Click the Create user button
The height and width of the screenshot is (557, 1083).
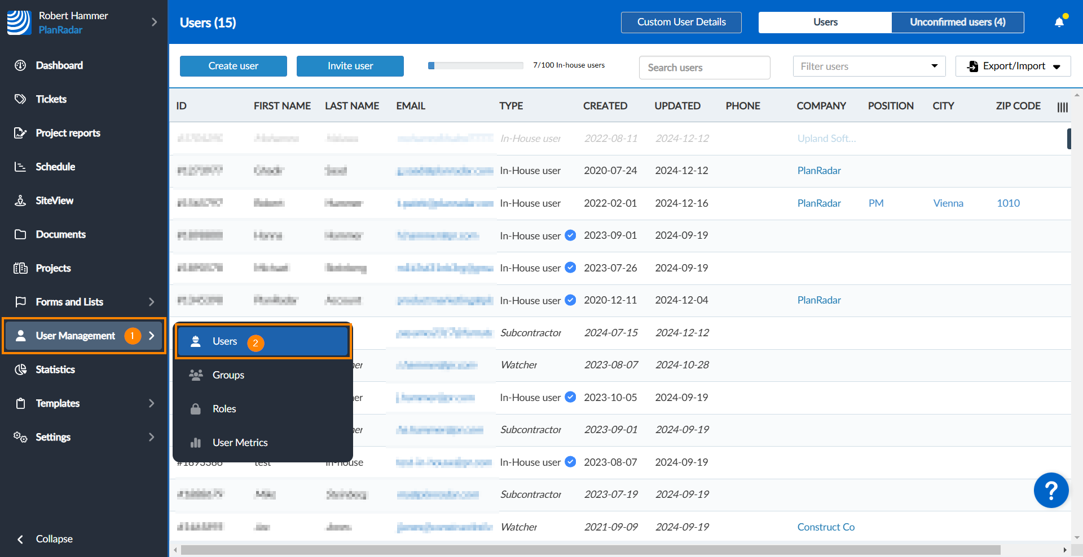(x=233, y=66)
